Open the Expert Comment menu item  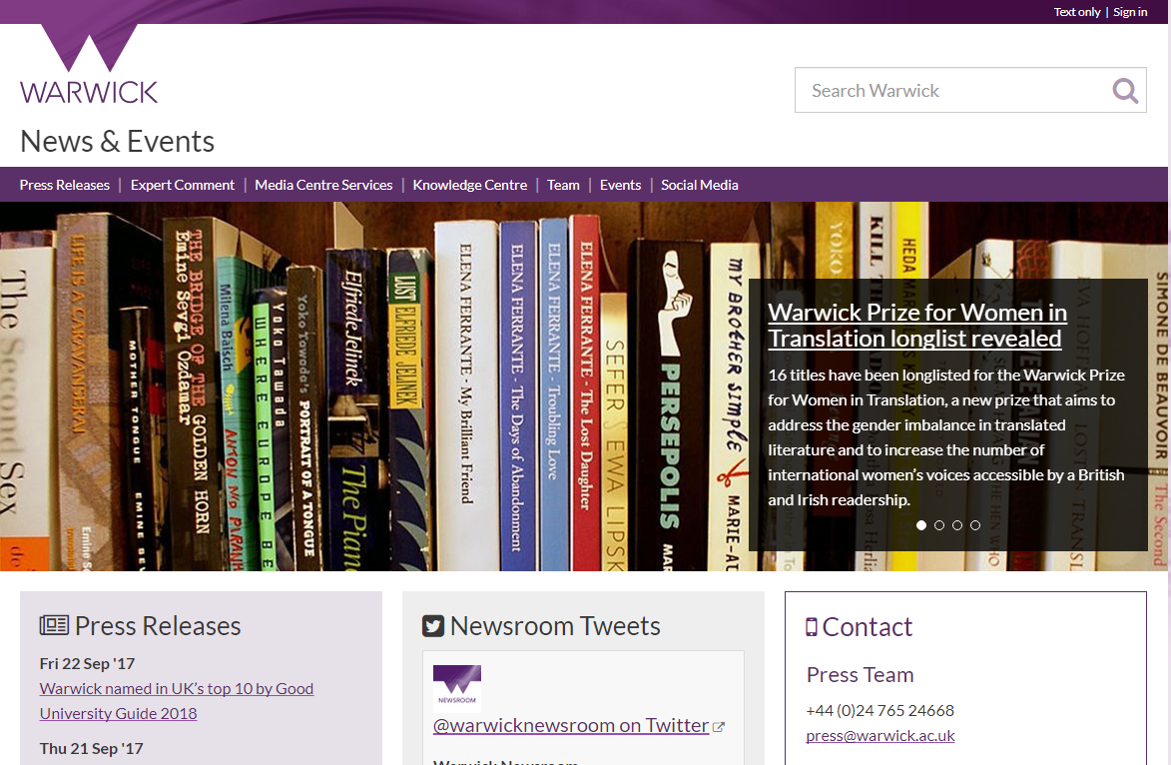coord(183,185)
